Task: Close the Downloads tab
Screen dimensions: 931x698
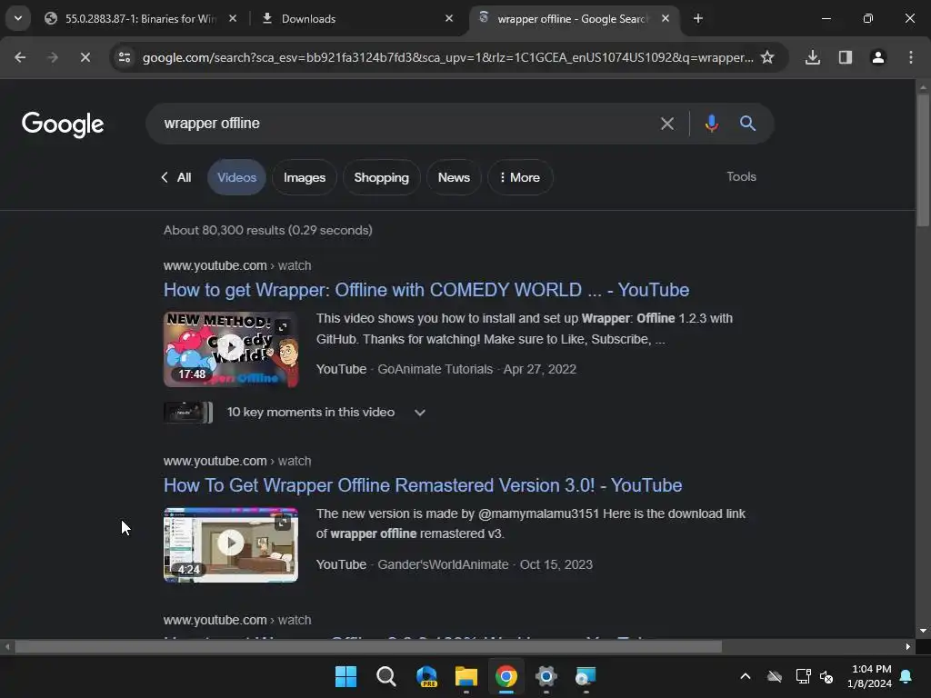Action: click(x=449, y=18)
